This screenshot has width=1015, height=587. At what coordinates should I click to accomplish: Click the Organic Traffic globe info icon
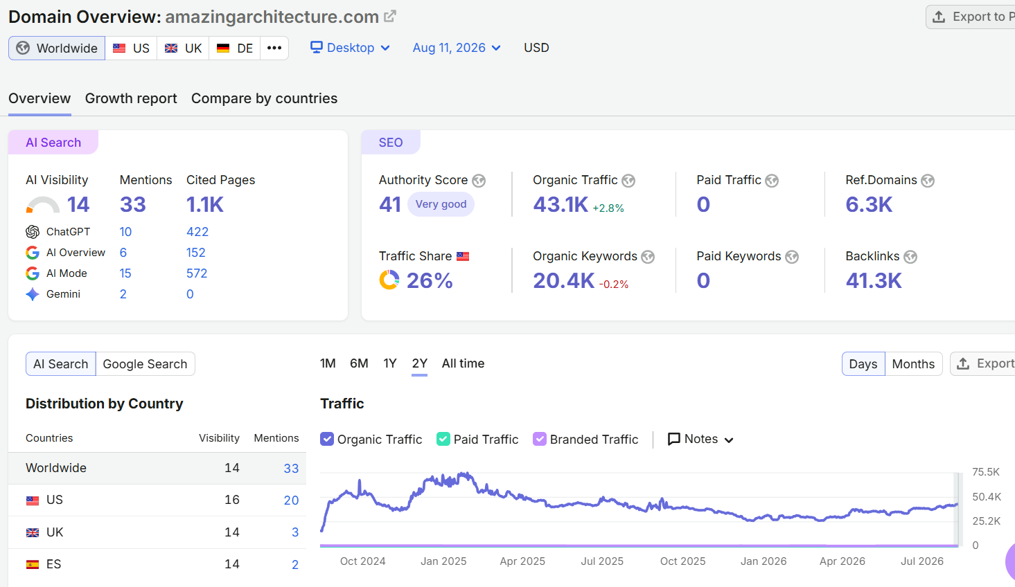pos(628,181)
